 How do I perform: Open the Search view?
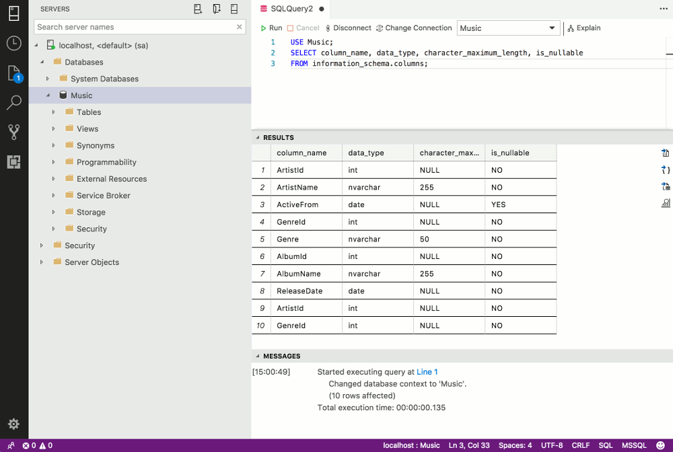click(13, 102)
